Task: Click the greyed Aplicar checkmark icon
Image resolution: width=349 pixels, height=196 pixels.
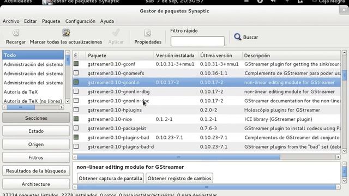Action: pyautogui.click(x=116, y=33)
